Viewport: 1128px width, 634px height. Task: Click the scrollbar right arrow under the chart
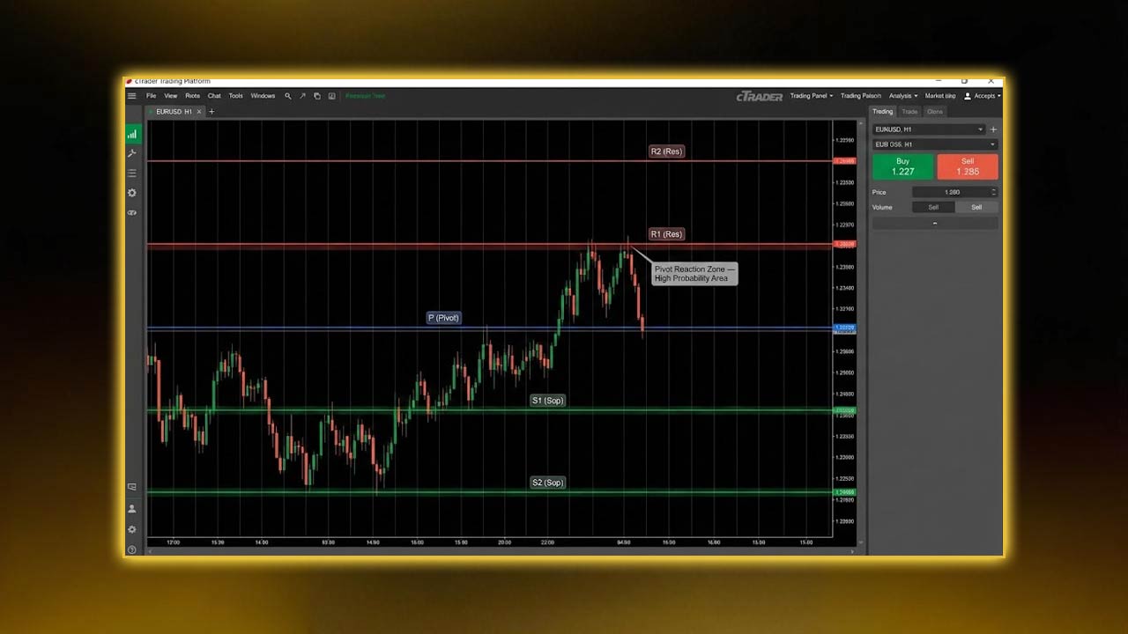[x=852, y=551]
